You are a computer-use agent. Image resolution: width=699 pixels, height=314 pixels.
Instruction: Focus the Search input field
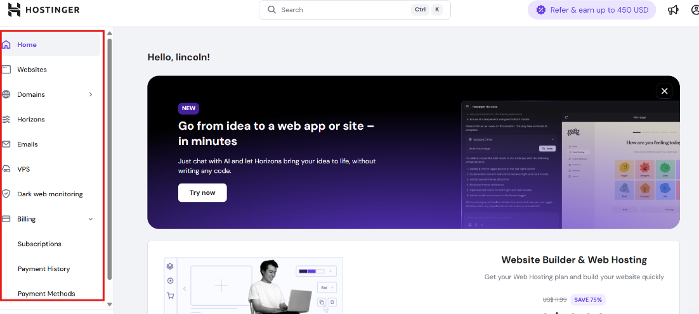coord(355,9)
